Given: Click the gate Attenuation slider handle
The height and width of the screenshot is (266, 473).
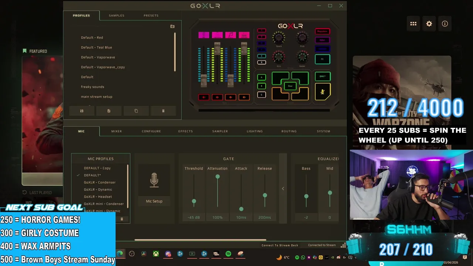Looking at the screenshot, I should (x=218, y=177).
